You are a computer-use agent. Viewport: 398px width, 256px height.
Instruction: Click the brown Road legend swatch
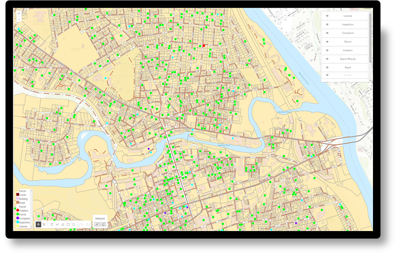[x=18, y=202]
